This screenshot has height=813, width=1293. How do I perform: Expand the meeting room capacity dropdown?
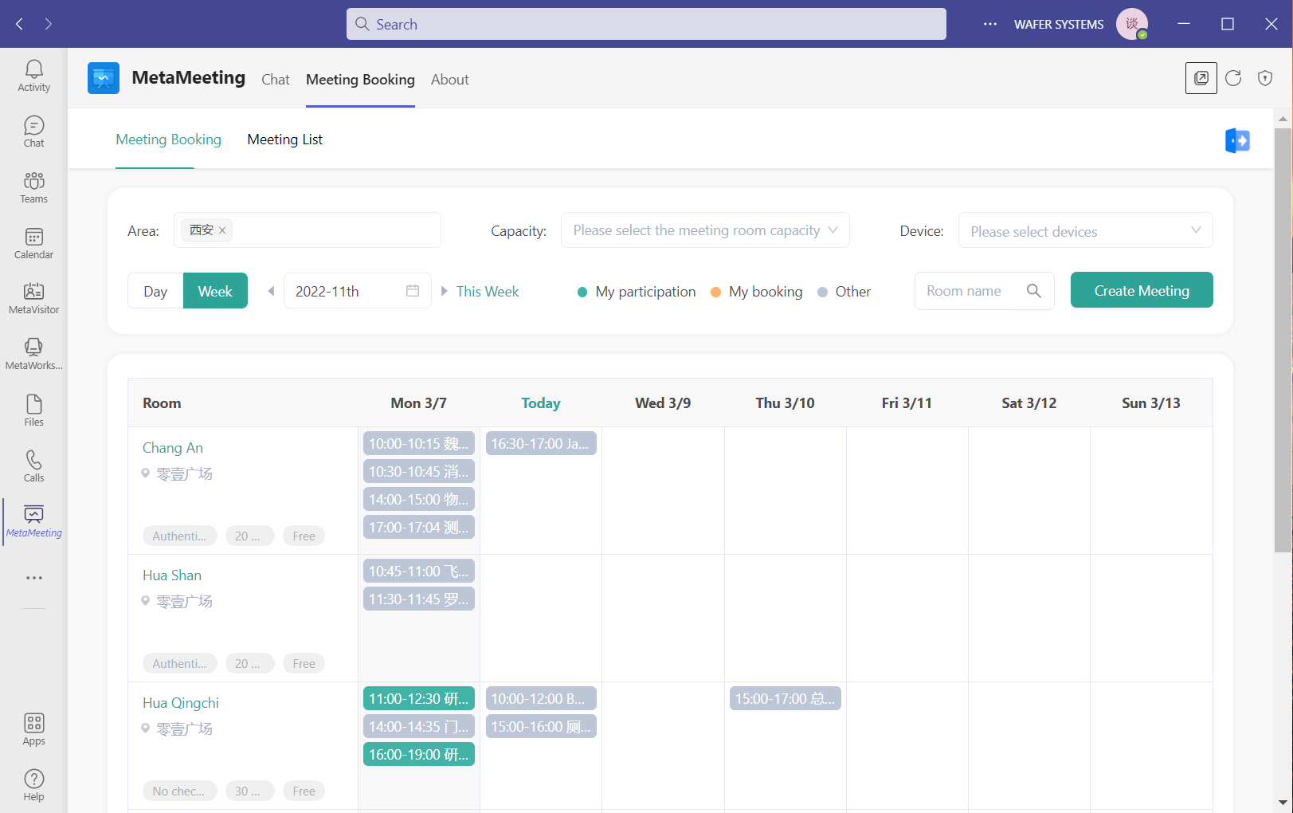click(705, 230)
